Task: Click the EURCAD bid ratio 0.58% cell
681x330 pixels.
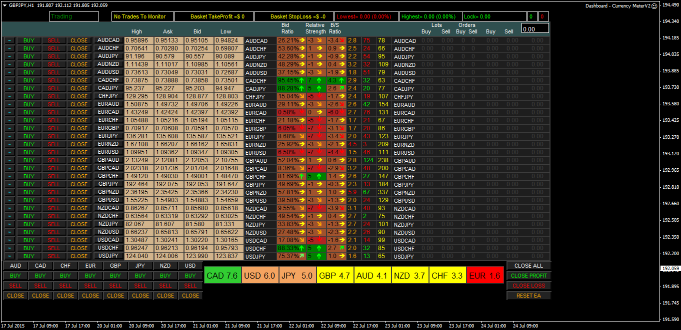Action: tap(291, 112)
